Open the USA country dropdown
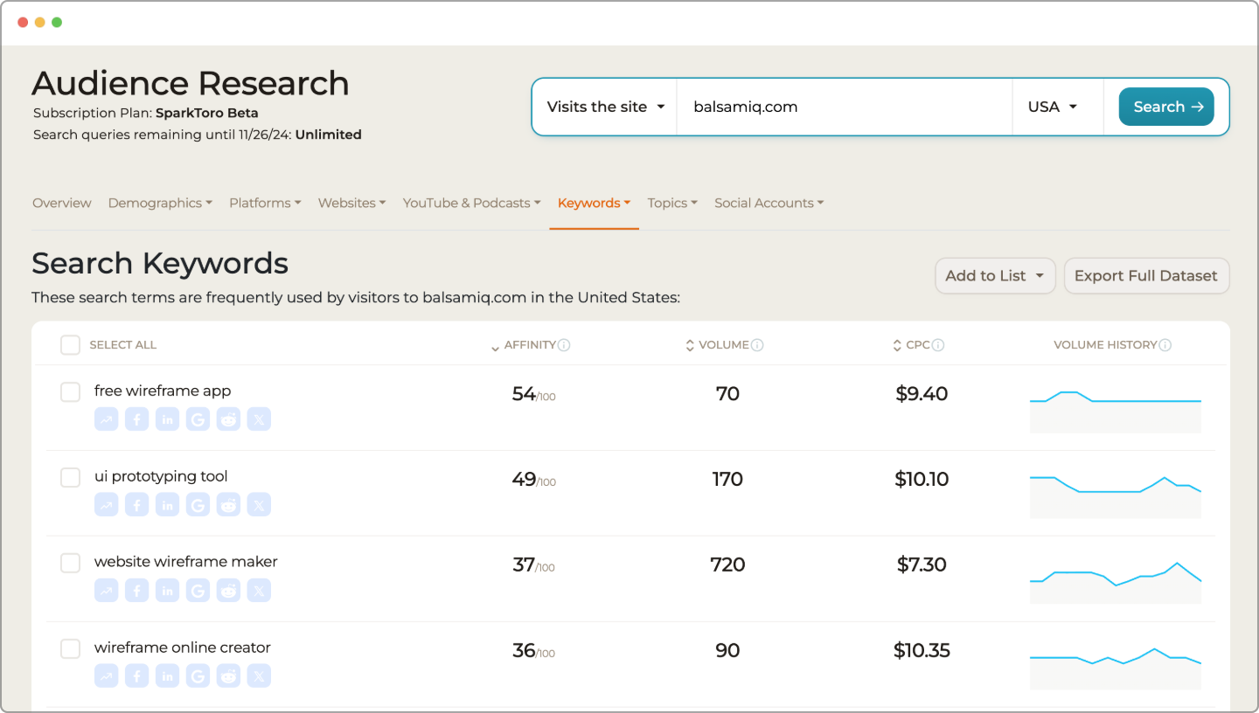 point(1058,107)
